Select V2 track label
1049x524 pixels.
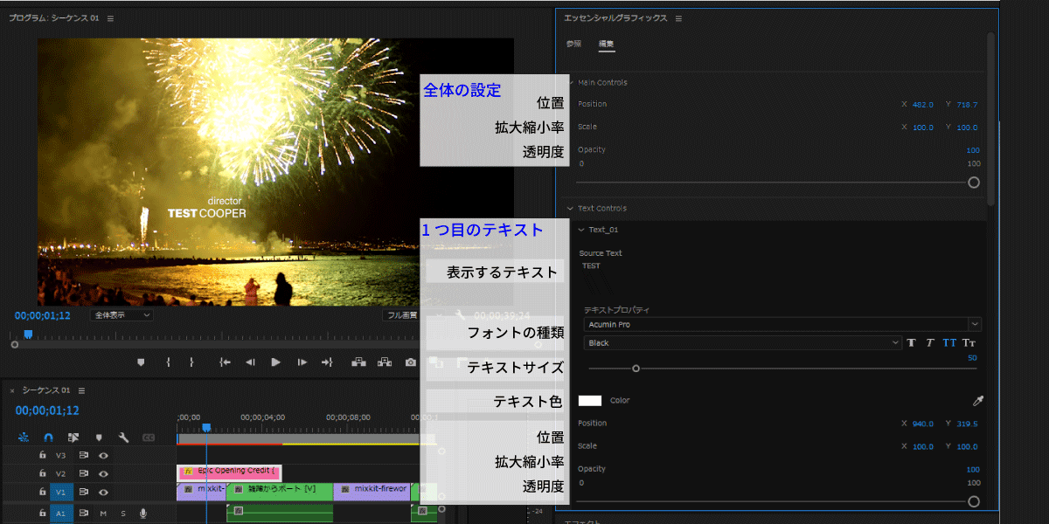click(x=61, y=473)
